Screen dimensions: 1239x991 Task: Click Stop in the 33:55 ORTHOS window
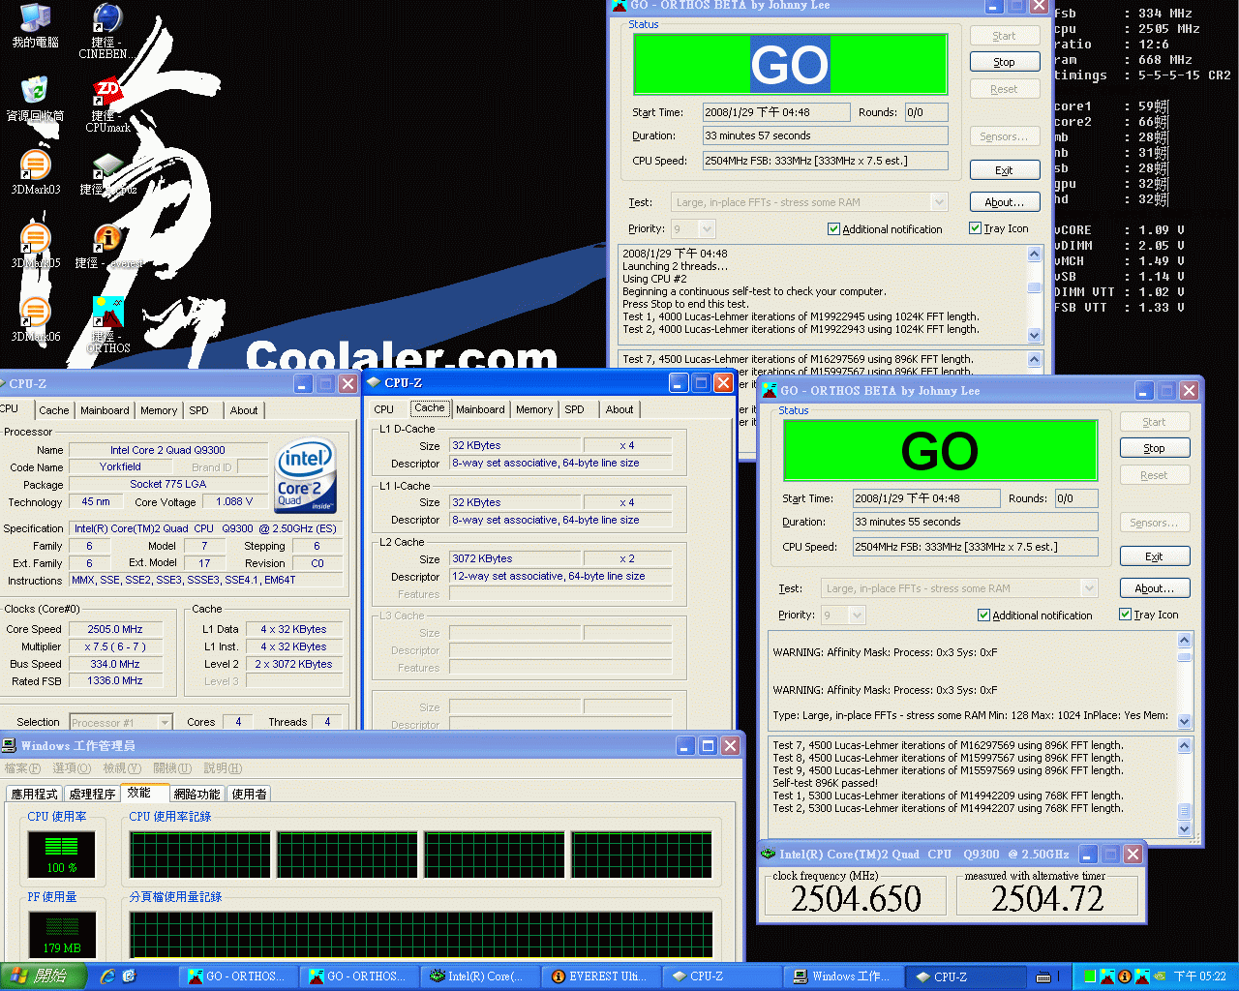click(1155, 448)
